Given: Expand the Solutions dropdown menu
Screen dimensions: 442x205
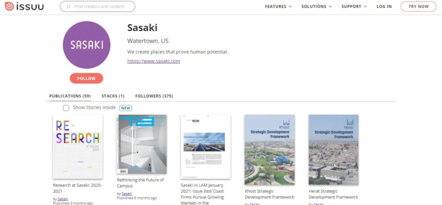Looking at the screenshot, I should click(x=316, y=7).
